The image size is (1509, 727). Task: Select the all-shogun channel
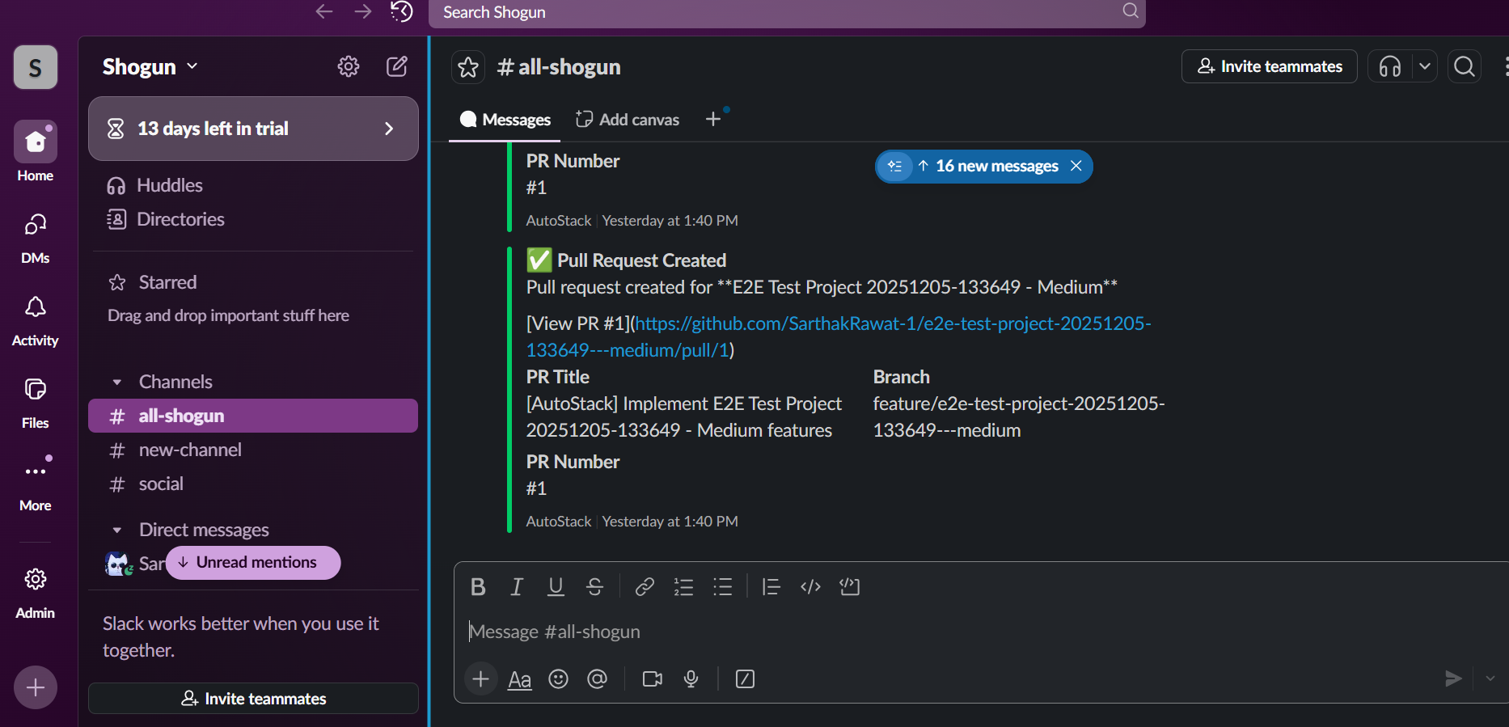pos(253,416)
